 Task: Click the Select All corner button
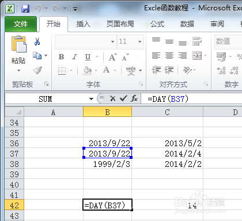pyautogui.click(x=14, y=112)
